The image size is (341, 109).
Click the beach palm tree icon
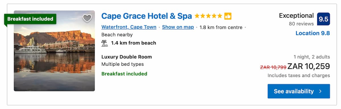(105, 43)
